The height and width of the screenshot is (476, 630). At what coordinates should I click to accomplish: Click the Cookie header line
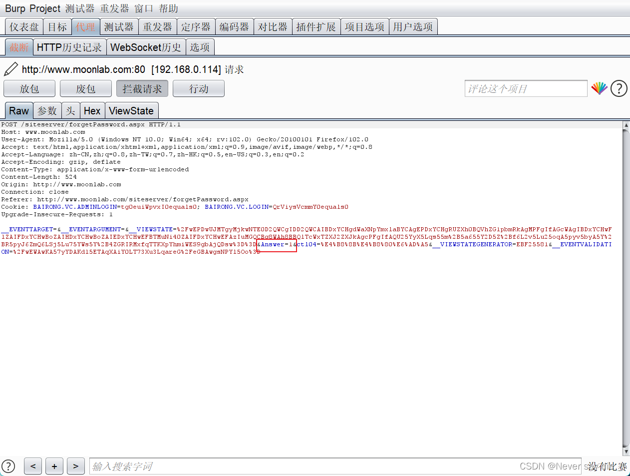tap(175, 207)
